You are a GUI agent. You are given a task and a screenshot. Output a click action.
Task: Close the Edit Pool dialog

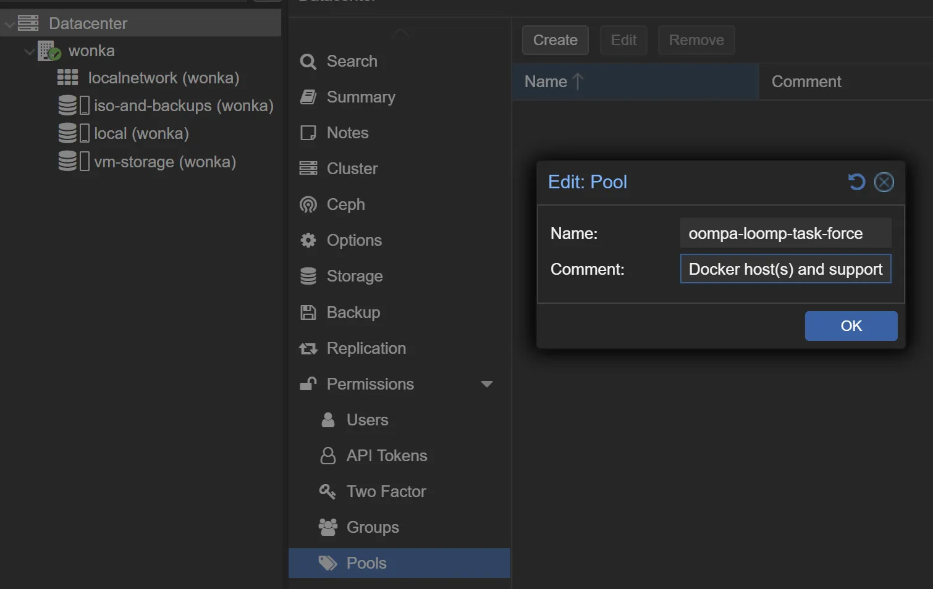884,182
